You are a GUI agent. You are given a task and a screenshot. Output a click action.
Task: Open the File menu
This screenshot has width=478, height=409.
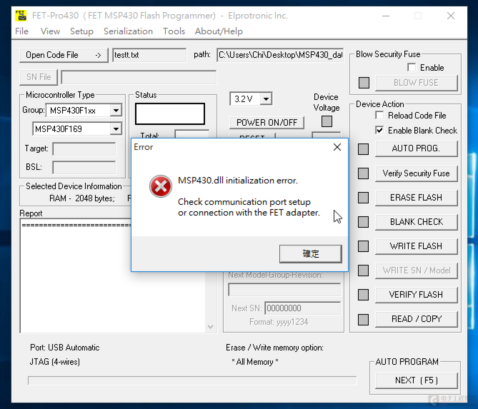click(22, 31)
